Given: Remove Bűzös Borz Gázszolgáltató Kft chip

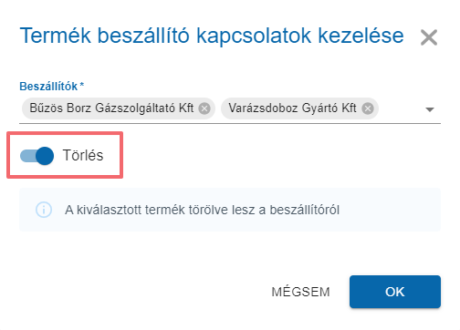Looking at the screenshot, I should click(x=204, y=108).
